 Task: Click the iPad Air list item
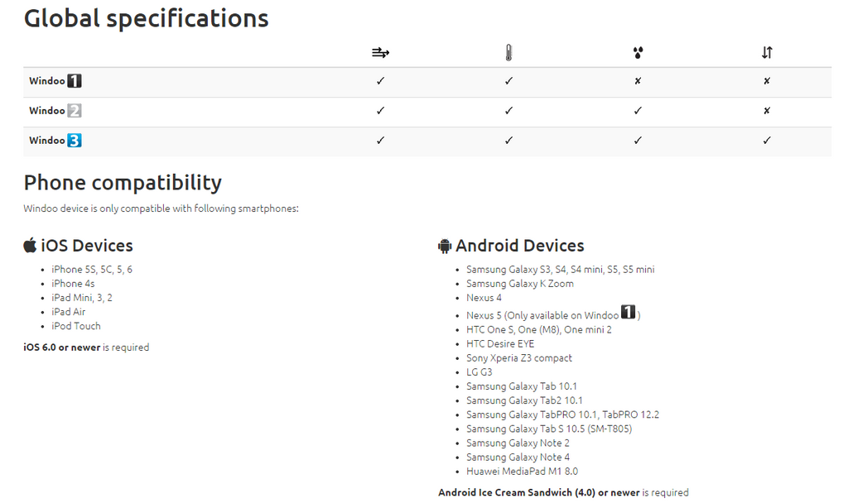pyautogui.click(x=68, y=312)
